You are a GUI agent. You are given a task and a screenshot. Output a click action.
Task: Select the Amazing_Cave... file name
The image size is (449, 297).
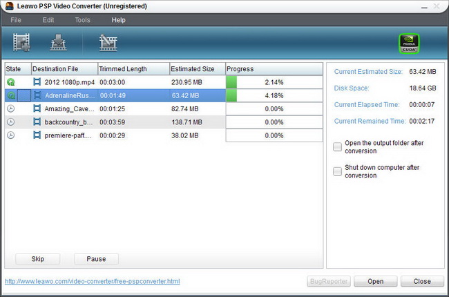pyautogui.click(x=69, y=109)
